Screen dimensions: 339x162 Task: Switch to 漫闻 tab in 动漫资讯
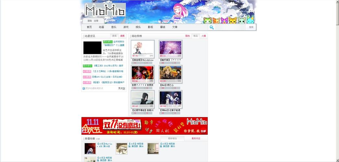coord(115,36)
